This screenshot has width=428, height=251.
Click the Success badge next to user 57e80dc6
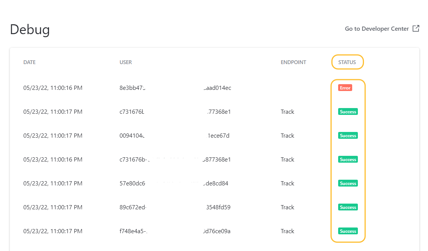pos(348,183)
